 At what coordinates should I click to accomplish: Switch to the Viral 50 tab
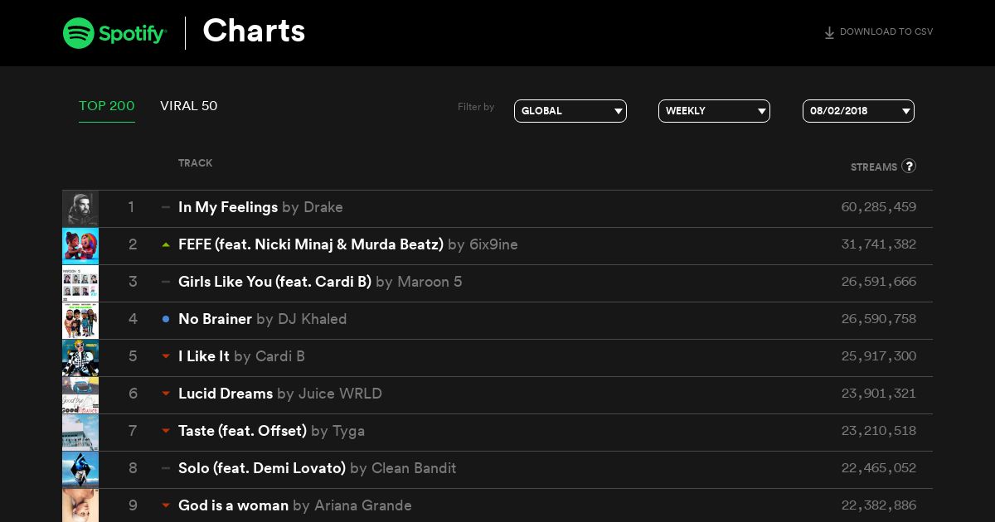click(x=189, y=106)
